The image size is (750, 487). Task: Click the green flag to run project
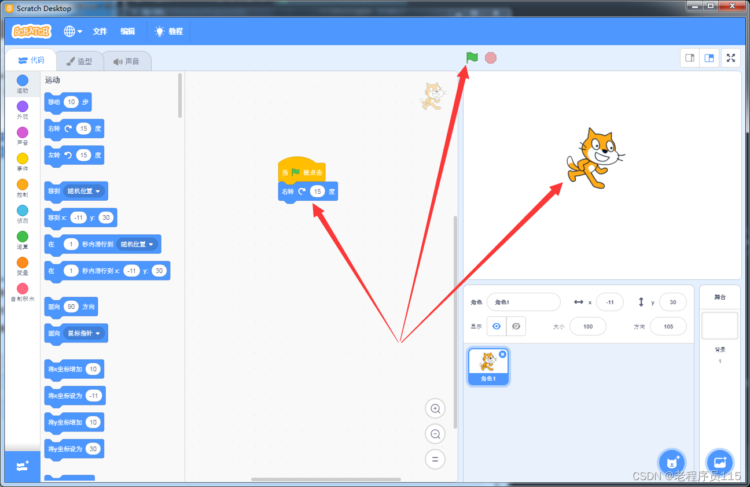472,58
